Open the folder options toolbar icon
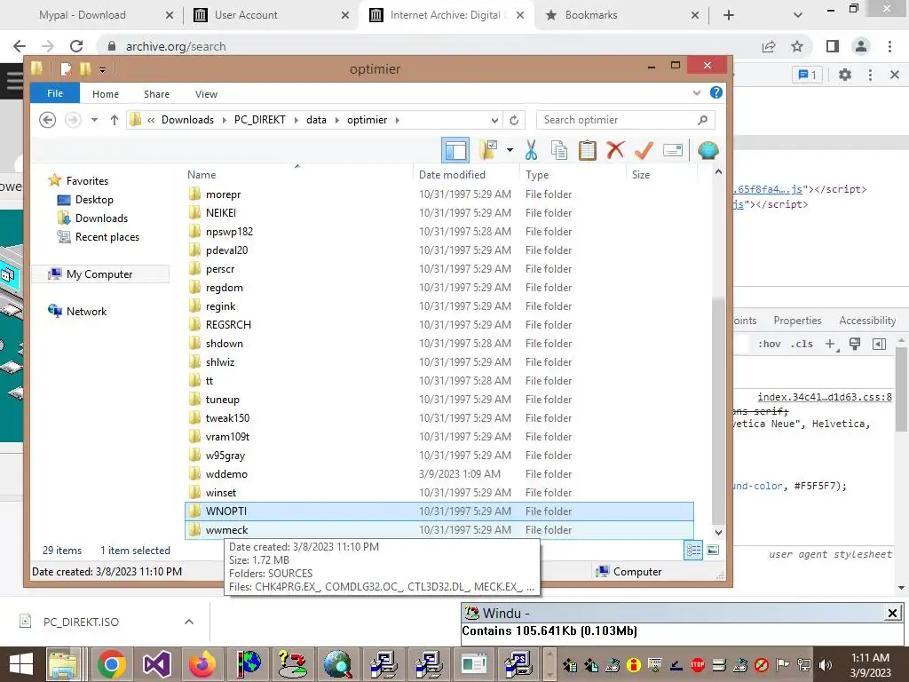 (x=488, y=150)
